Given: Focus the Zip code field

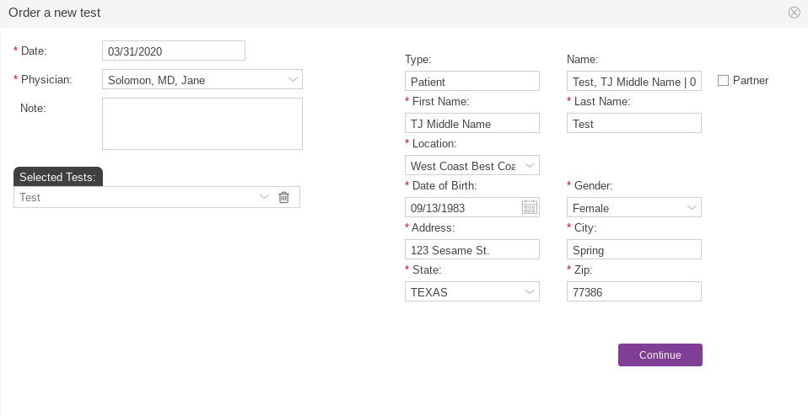Looking at the screenshot, I should point(633,292).
